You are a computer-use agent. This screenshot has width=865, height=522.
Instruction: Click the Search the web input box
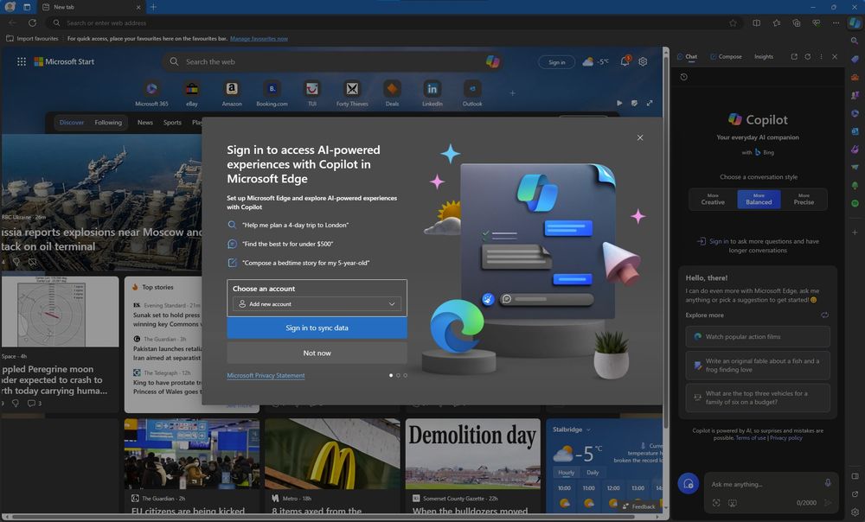click(332, 61)
